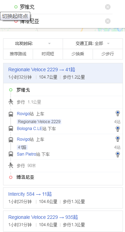Open the Bologna C.LE station link
Image resolution: width=125 pixels, height=232 pixels.
pyautogui.click(x=30, y=129)
